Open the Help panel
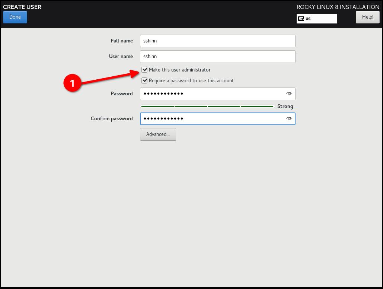 click(x=367, y=17)
